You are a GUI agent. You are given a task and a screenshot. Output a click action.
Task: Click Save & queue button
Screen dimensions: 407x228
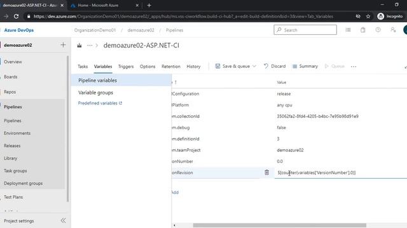(233, 66)
